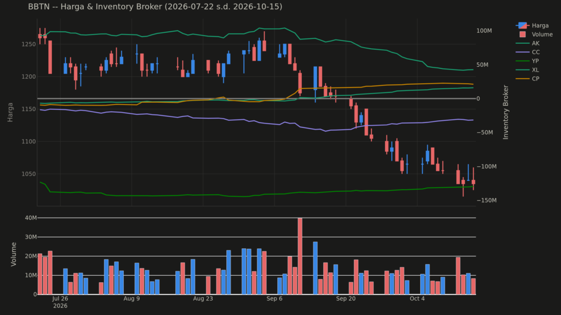561x315 pixels.
Task: Click the tallest blue volume bar near 27M
Action: [315, 268]
